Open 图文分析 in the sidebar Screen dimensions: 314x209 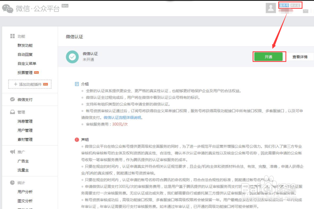(x=25, y=201)
